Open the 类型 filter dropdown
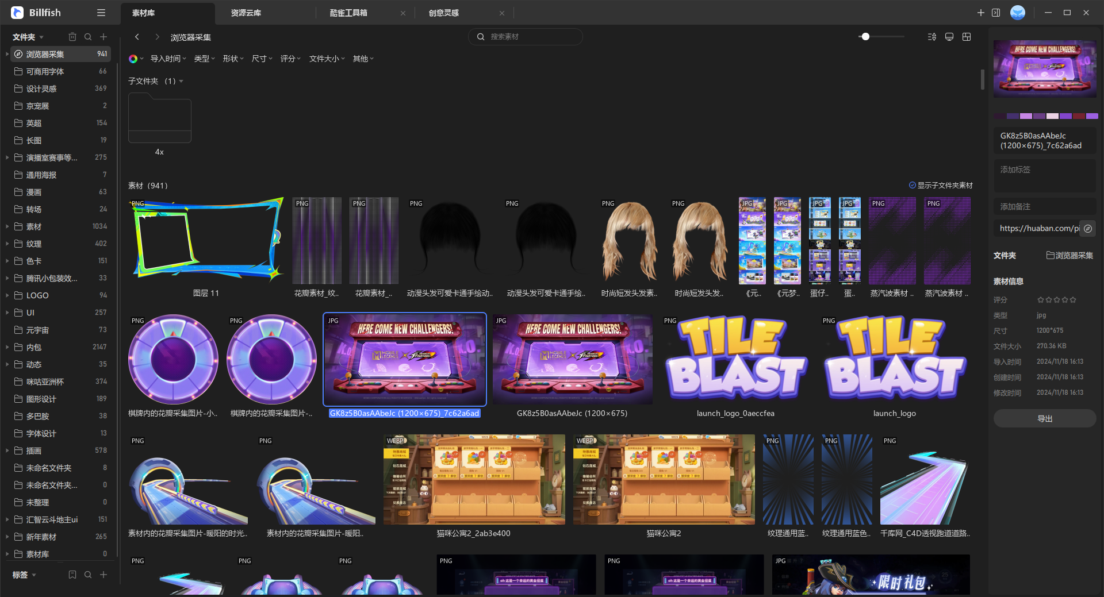Viewport: 1104px width, 597px height. pyautogui.click(x=204, y=59)
